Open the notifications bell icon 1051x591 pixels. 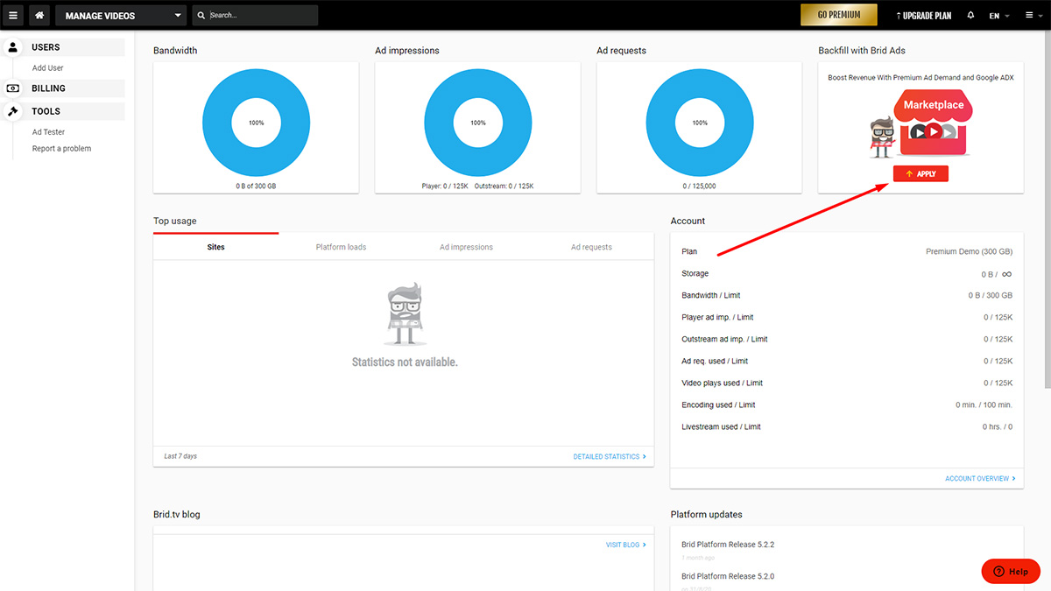pos(970,16)
